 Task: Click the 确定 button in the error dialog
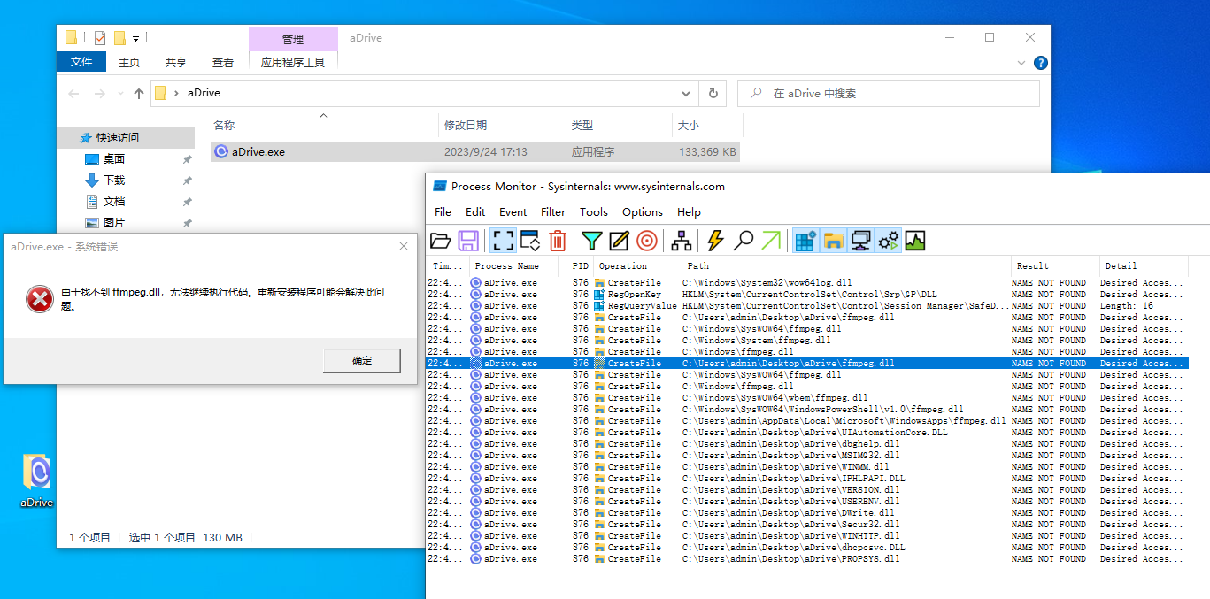tap(363, 360)
